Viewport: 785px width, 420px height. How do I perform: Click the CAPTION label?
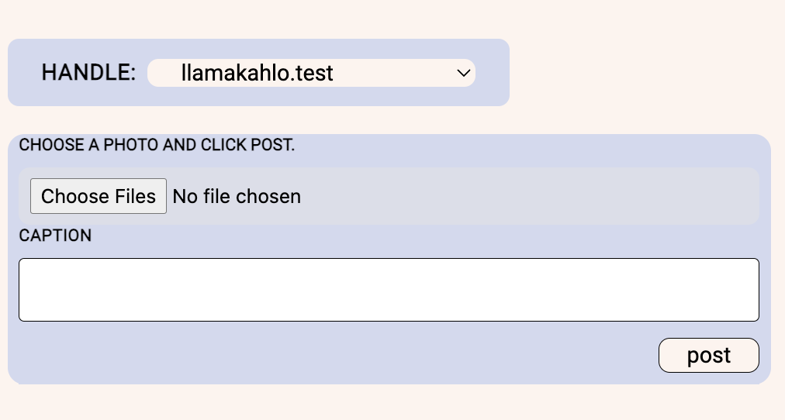click(x=55, y=236)
